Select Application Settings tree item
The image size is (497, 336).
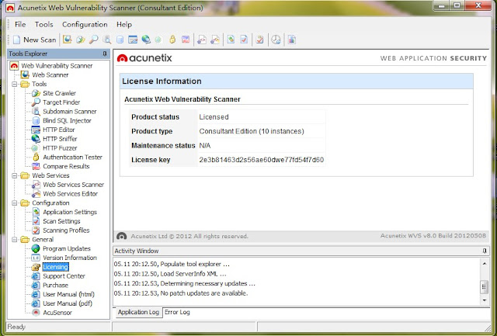pos(70,212)
